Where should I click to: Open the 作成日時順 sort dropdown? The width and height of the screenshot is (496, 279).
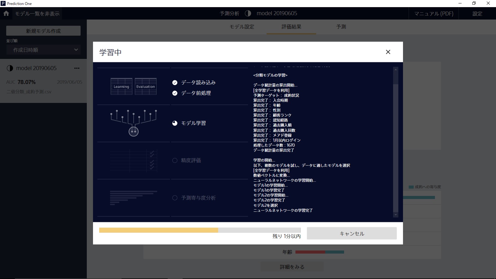tap(43, 50)
